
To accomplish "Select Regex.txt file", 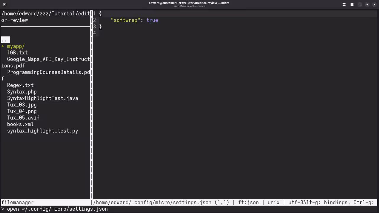I will tap(20, 85).
